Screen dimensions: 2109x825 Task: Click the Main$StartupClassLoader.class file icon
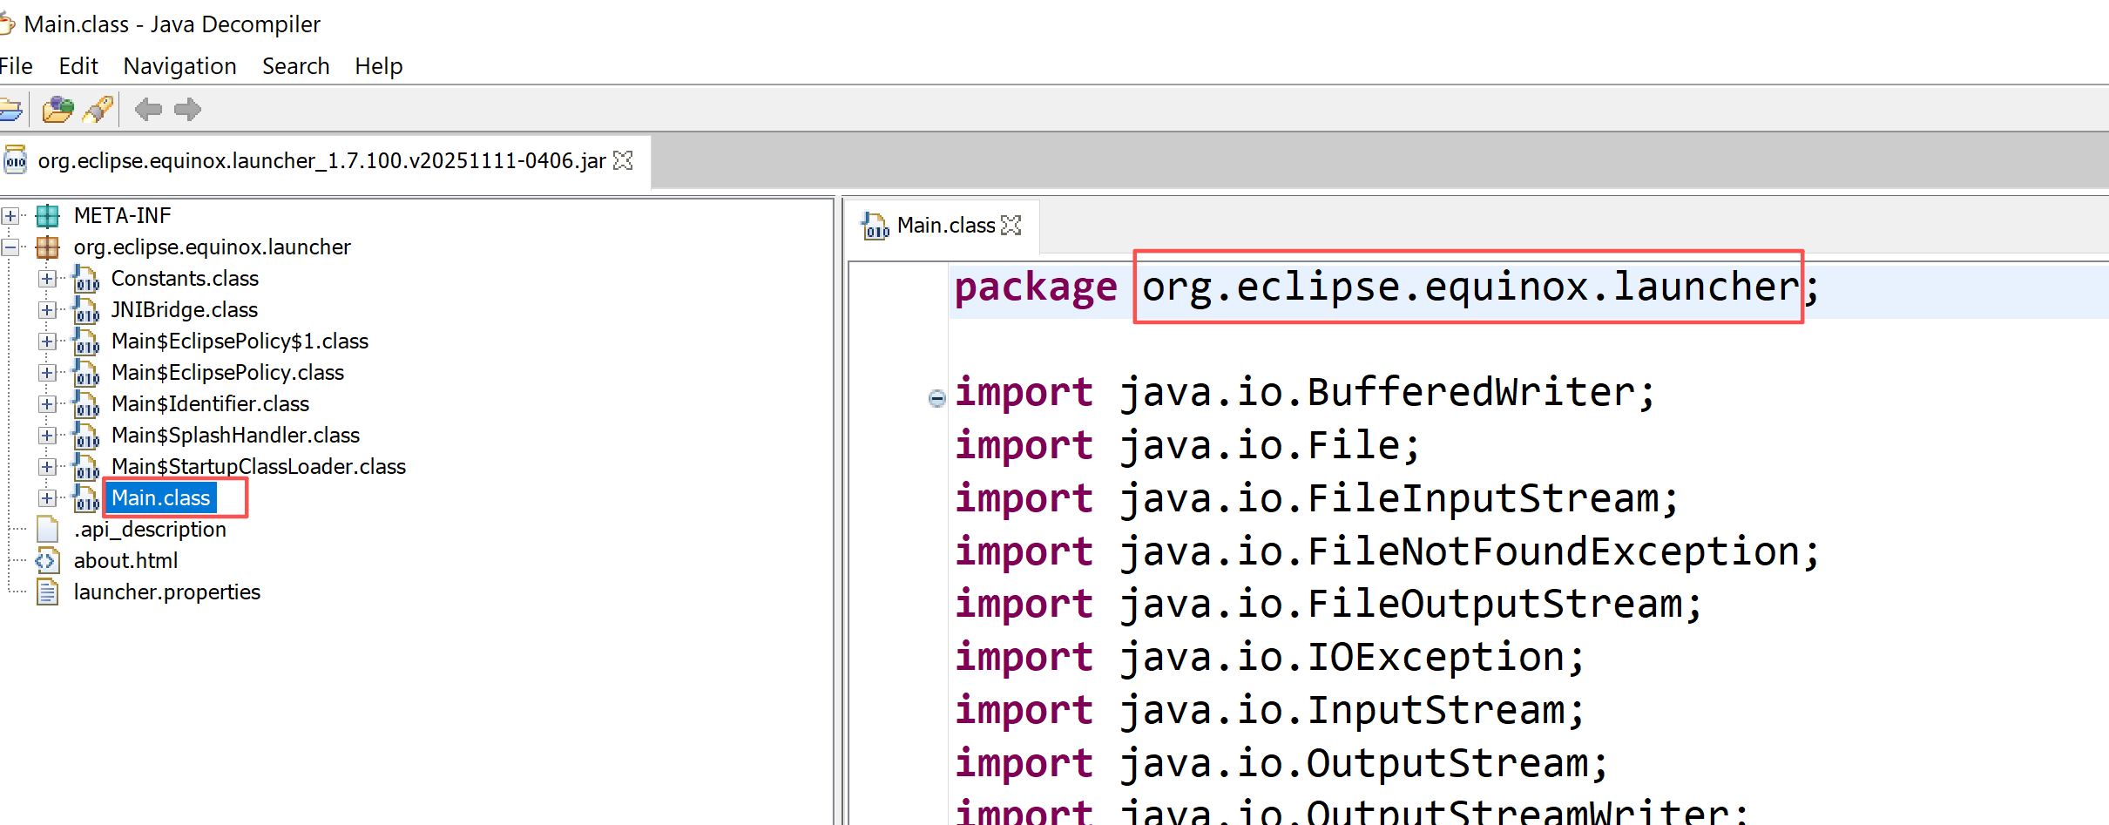[x=86, y=467]
